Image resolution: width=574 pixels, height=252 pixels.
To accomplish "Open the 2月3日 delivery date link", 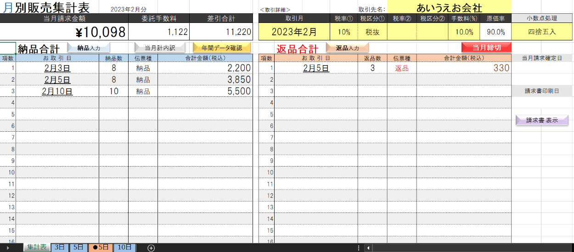I will click(57, 68).
